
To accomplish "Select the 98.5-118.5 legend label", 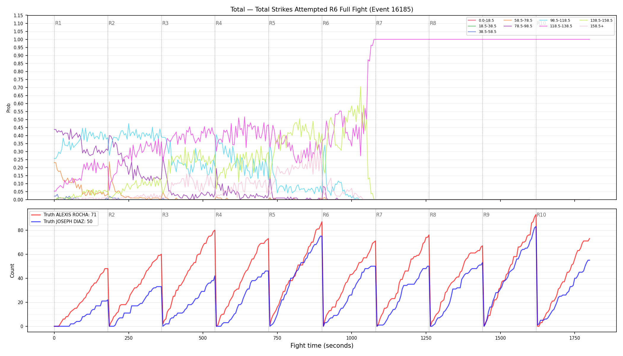I will [x=560, y=20].
